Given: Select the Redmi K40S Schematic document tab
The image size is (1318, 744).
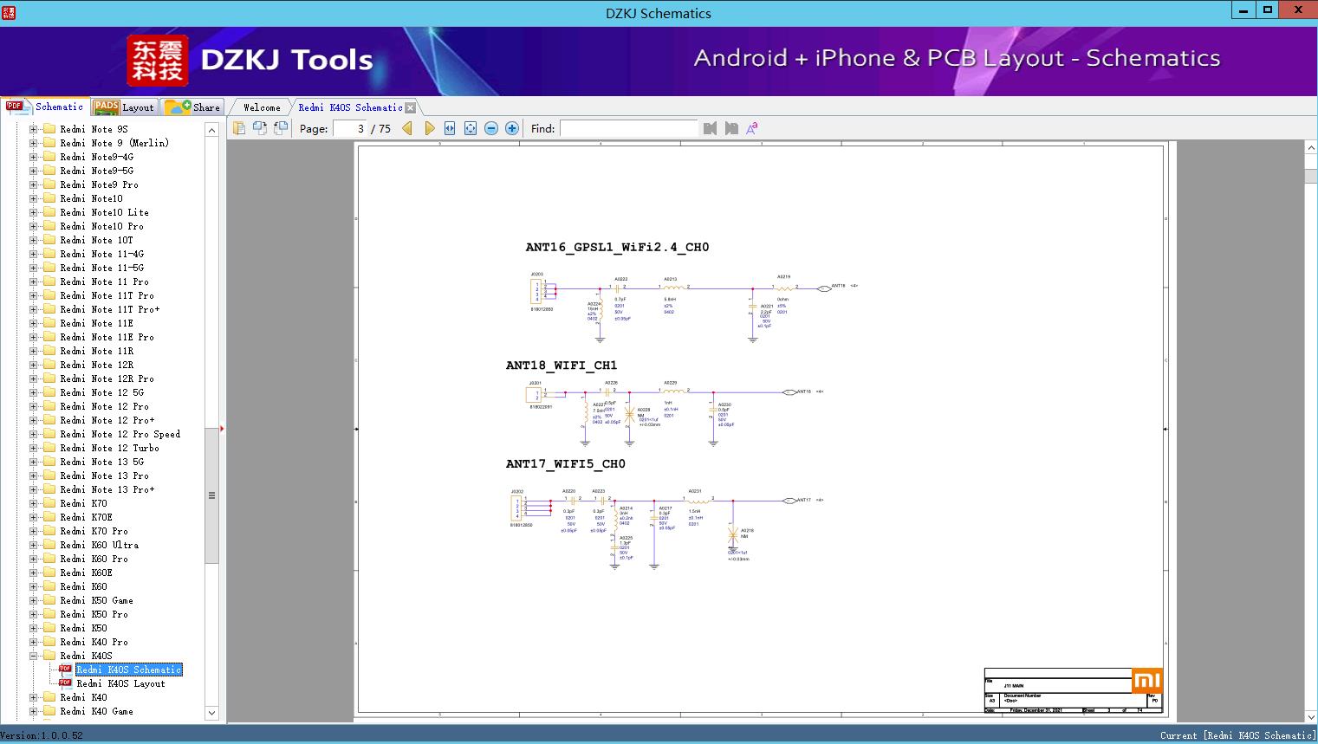Looking at the screenshot, I should click(x=350, y=107).
